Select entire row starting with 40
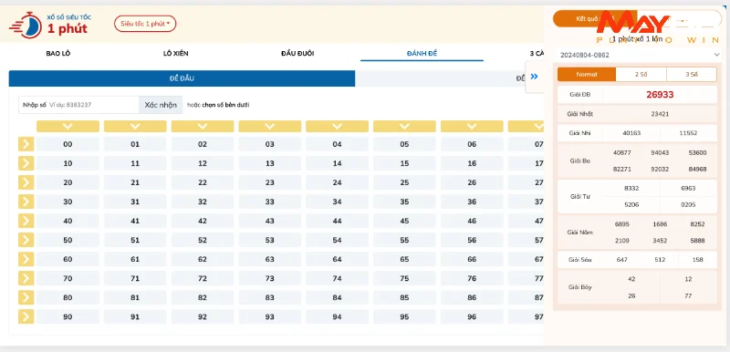The width and height of the screenshot is (730, 352). point(26,221)
